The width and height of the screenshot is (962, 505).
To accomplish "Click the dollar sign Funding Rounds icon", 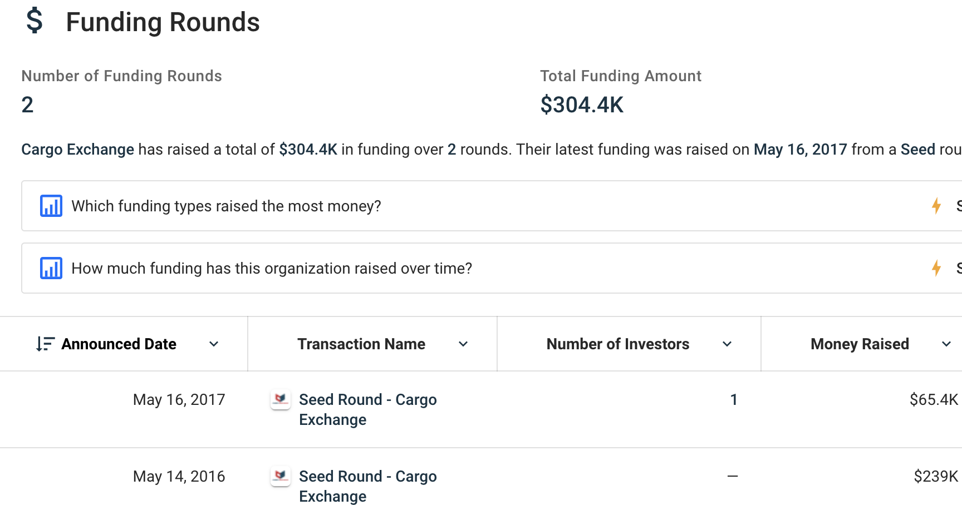I will click(35, 22).
